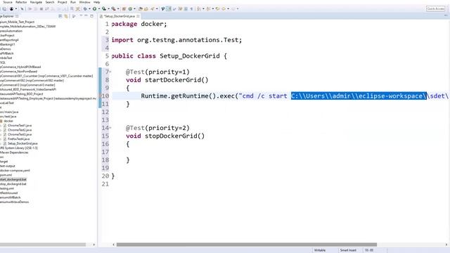
Task: Click the Collapse All icon in Package Explorer
Action: pyautogui.click(x=60, y=16)
